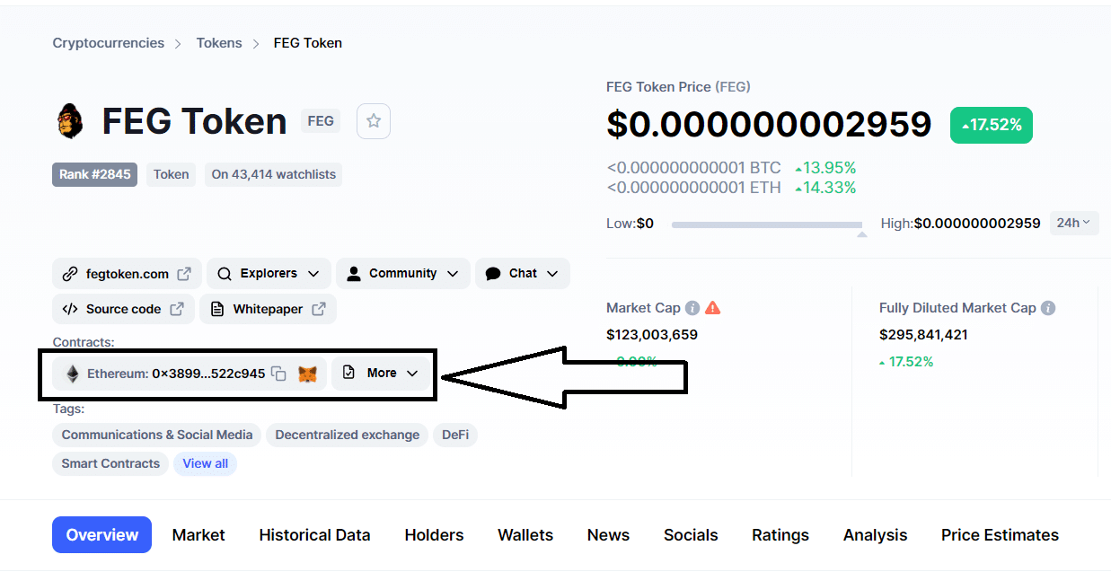This screenshot has height=572, width=1111.
Task: Click View all tags
Action: coord(206,464)
